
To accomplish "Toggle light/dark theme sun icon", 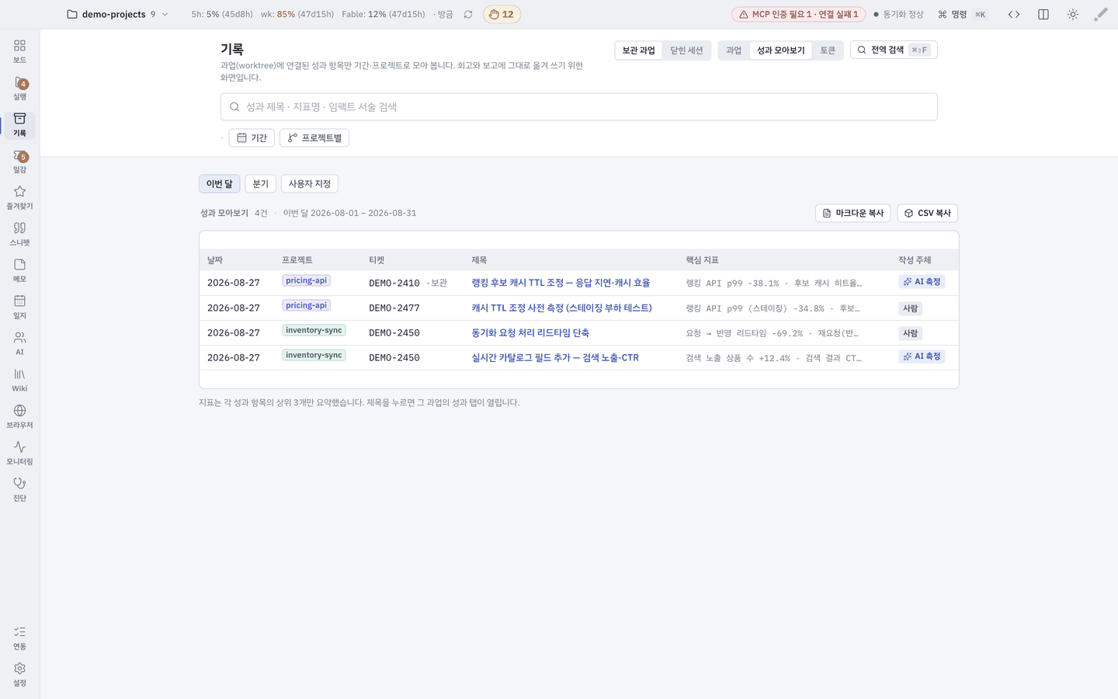I will 1073,14.
